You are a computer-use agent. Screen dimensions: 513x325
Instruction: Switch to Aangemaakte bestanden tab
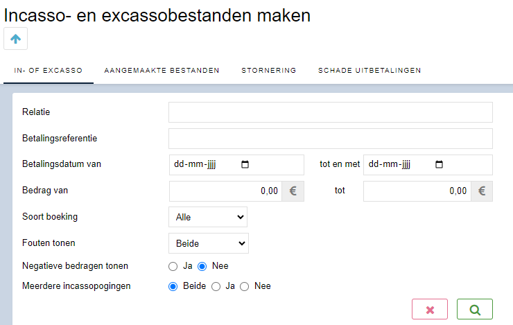click(162, 70)
